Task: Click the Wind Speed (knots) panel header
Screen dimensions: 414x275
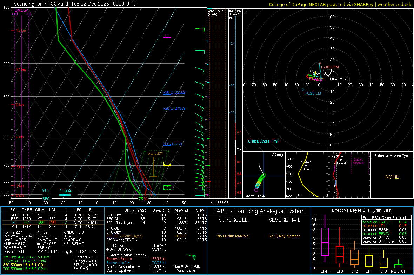Action: (216, 12)
